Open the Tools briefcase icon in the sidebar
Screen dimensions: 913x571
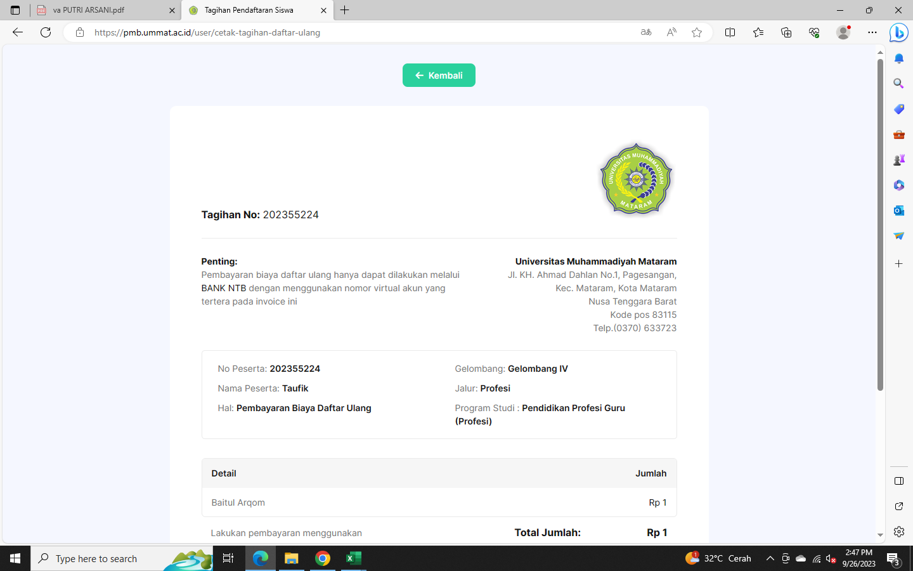pyautogui.click(x=898, y=135)
